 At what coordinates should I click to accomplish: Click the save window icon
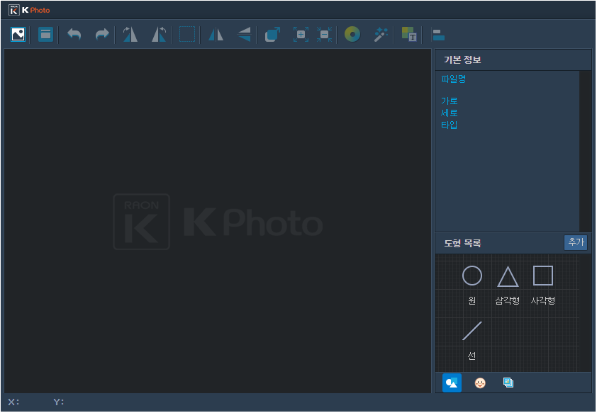45,35
